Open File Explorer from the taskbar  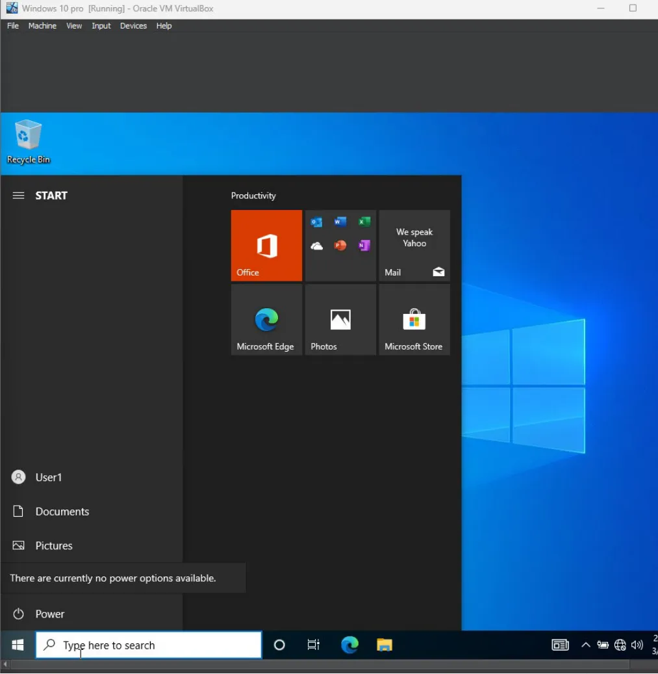[385, 645]
